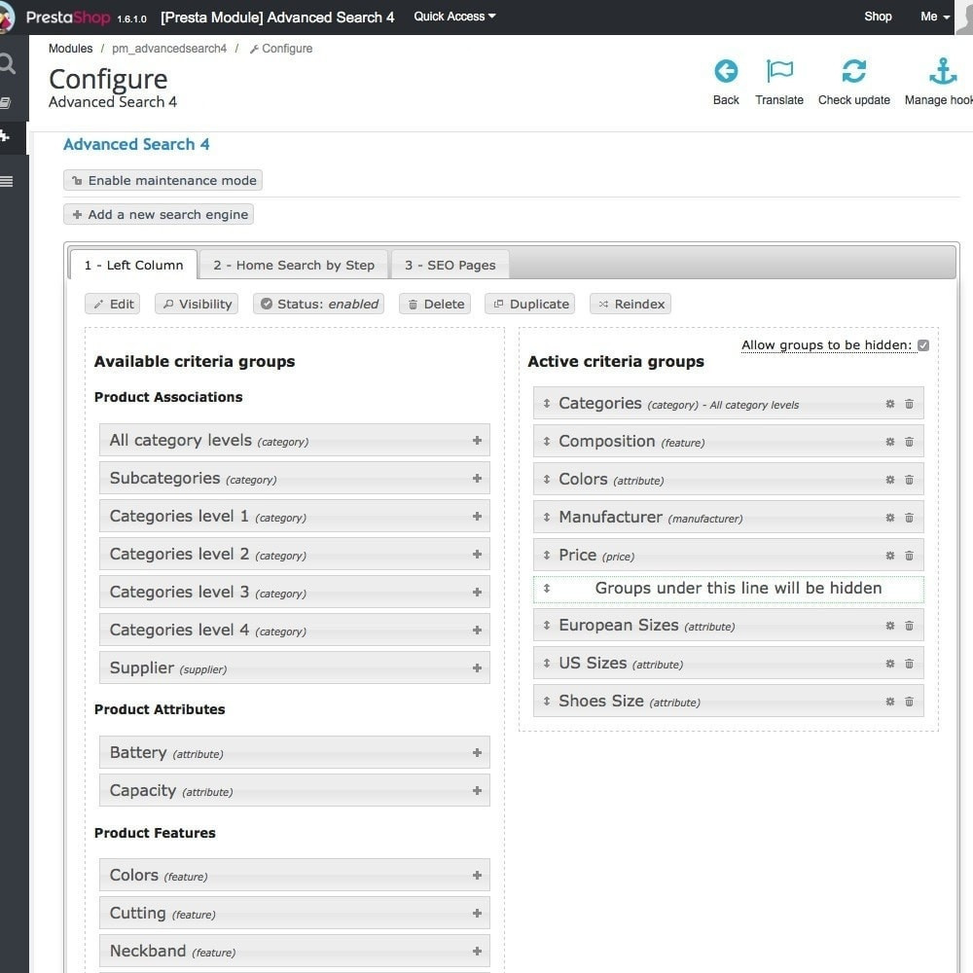The width and height of the screenshot is (973, 973).
Task: Click Add a new search engine button
Action: coord(159,214)
